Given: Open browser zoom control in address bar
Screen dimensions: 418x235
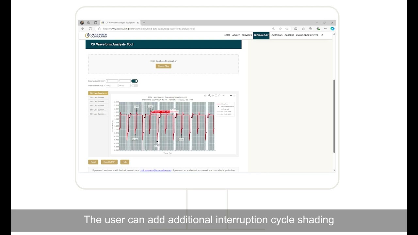Looking at the screenshot, I should pyautogui.click(x=273, y=29).
